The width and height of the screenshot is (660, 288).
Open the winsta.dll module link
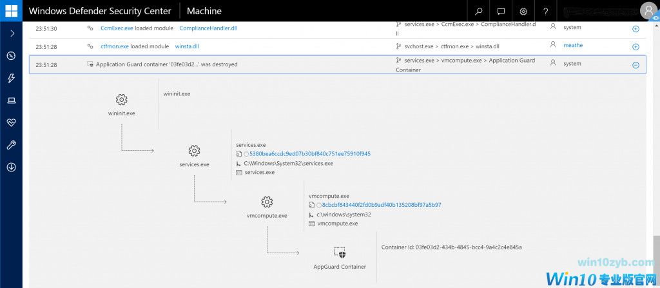pyautogui.click(x=187, y=46)
